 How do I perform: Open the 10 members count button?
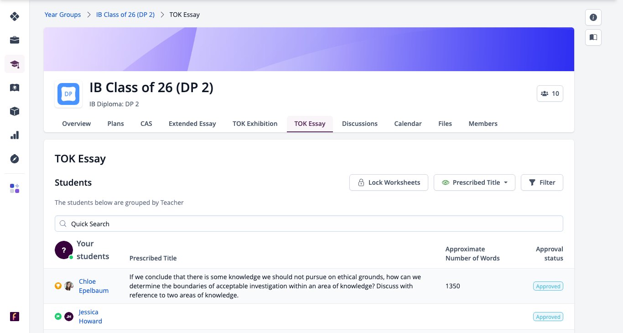pos(550,94)
